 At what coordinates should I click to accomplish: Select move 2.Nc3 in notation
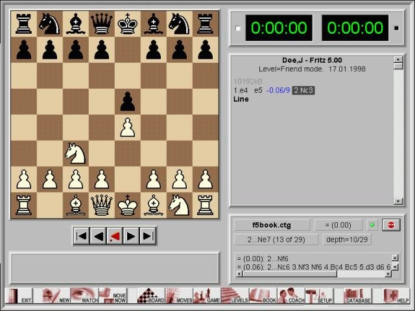[303, 91]
